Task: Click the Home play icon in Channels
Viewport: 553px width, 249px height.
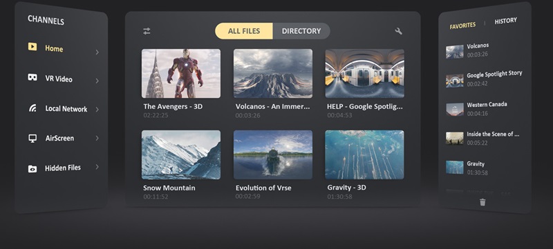Action: (32, 46)
